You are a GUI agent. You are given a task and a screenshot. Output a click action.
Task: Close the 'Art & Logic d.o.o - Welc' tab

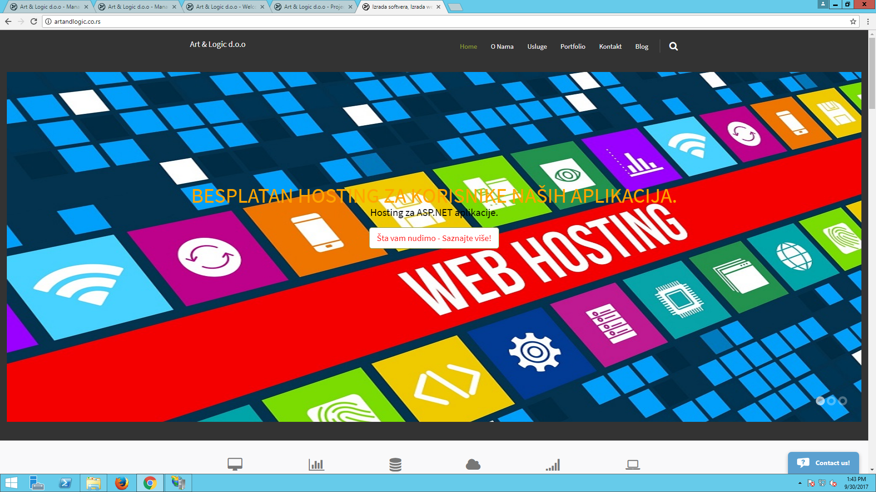[262, 7]
